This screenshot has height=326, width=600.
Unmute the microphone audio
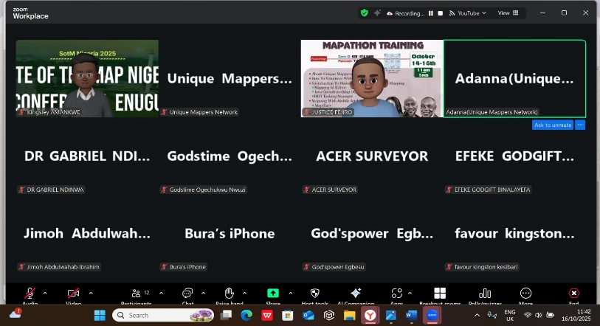(x=30, y=294)
